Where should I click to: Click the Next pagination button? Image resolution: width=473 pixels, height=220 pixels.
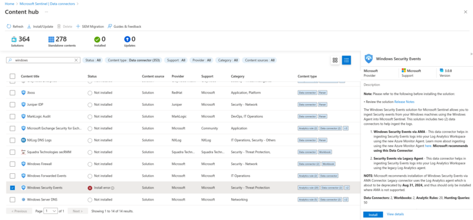pos(77,211)
